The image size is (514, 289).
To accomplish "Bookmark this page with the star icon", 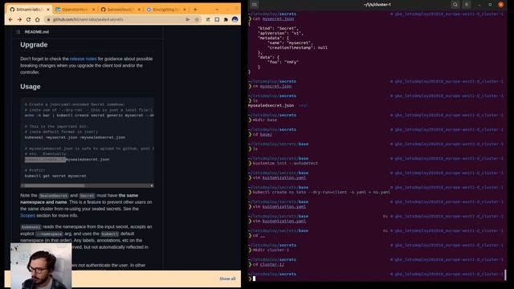I will pos(197,19).
